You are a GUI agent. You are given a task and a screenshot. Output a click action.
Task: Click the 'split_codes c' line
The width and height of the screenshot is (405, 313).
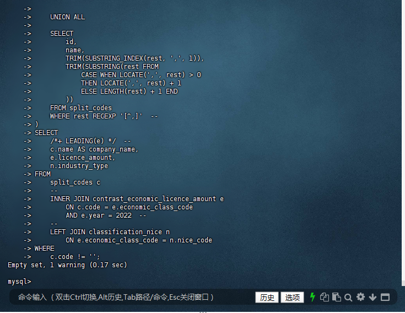[x=75, y=182]
